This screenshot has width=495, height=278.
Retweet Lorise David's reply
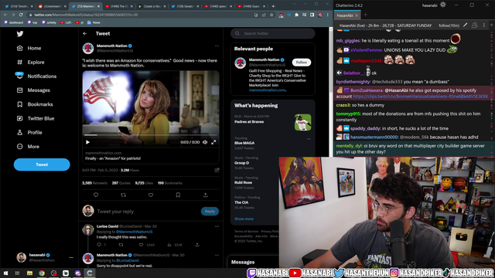[x=121, y=245]
